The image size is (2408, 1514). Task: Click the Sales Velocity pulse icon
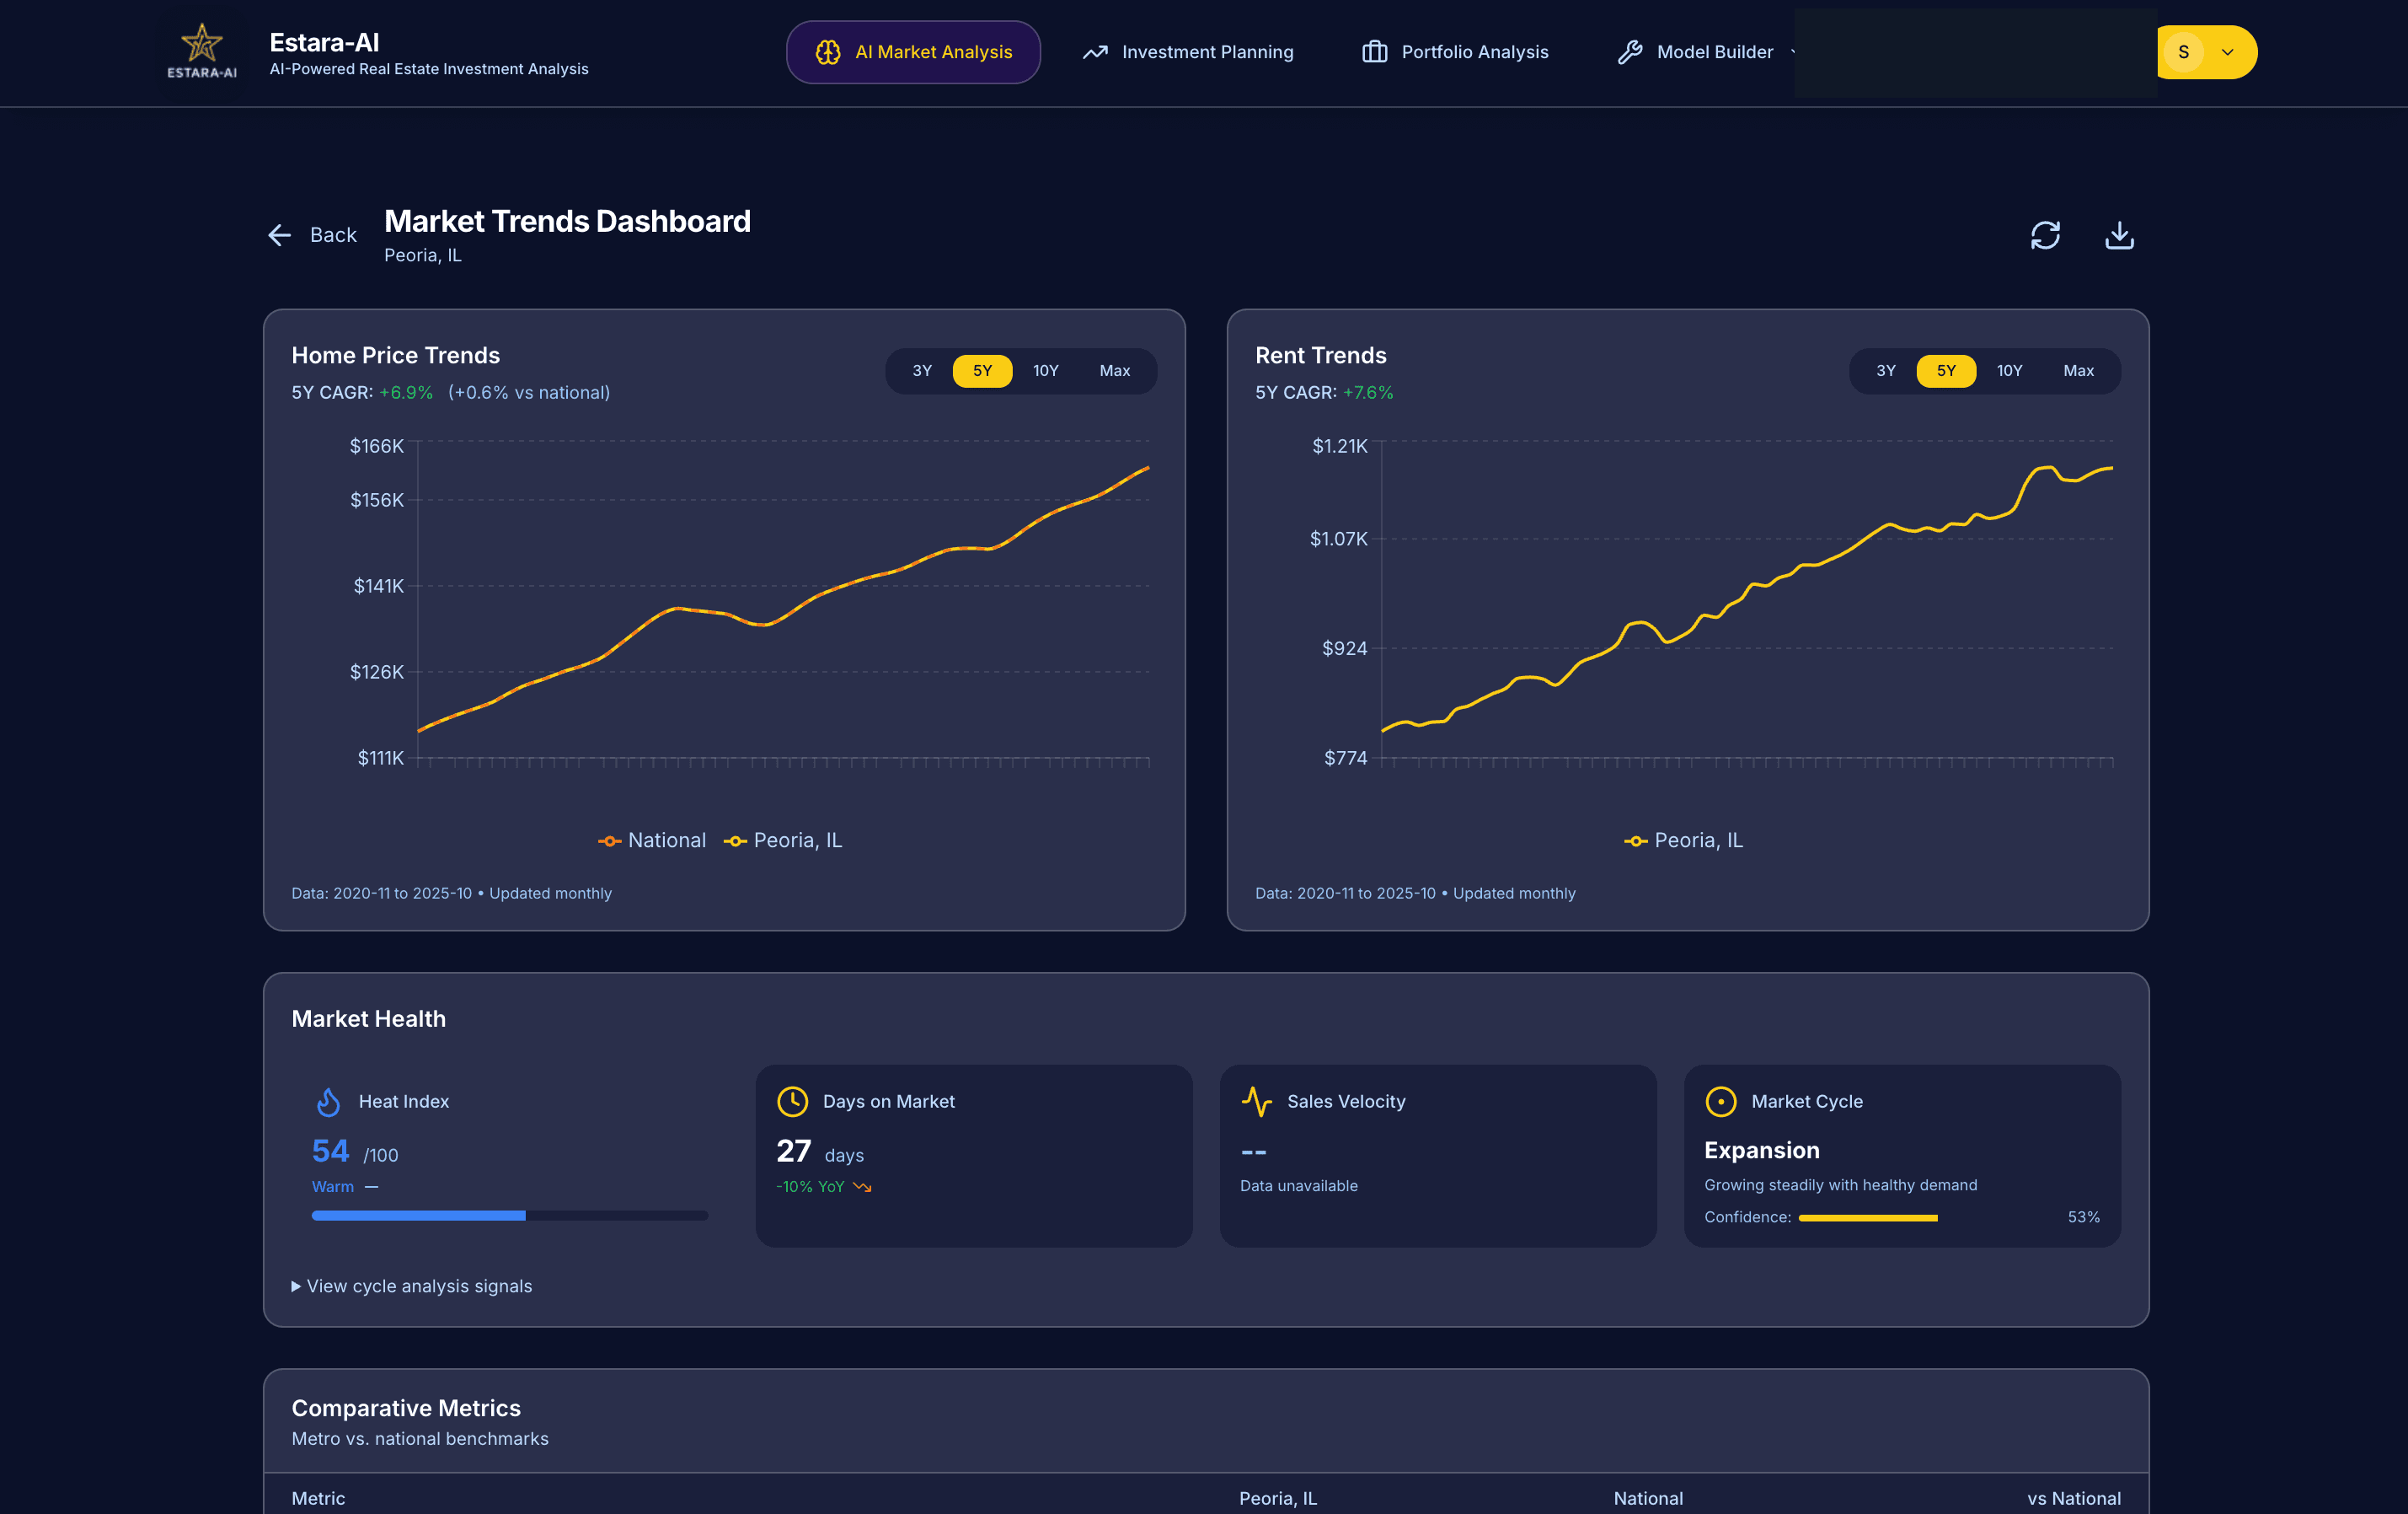(x=1257, y=1101)
